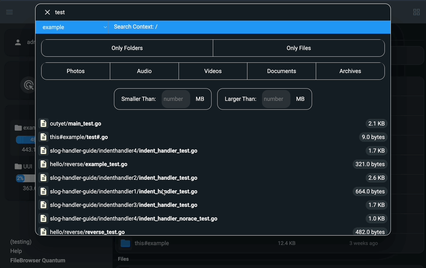Click the folder icon beside UUI
Viewport: 426px width, 268px height.
point(19,166)
